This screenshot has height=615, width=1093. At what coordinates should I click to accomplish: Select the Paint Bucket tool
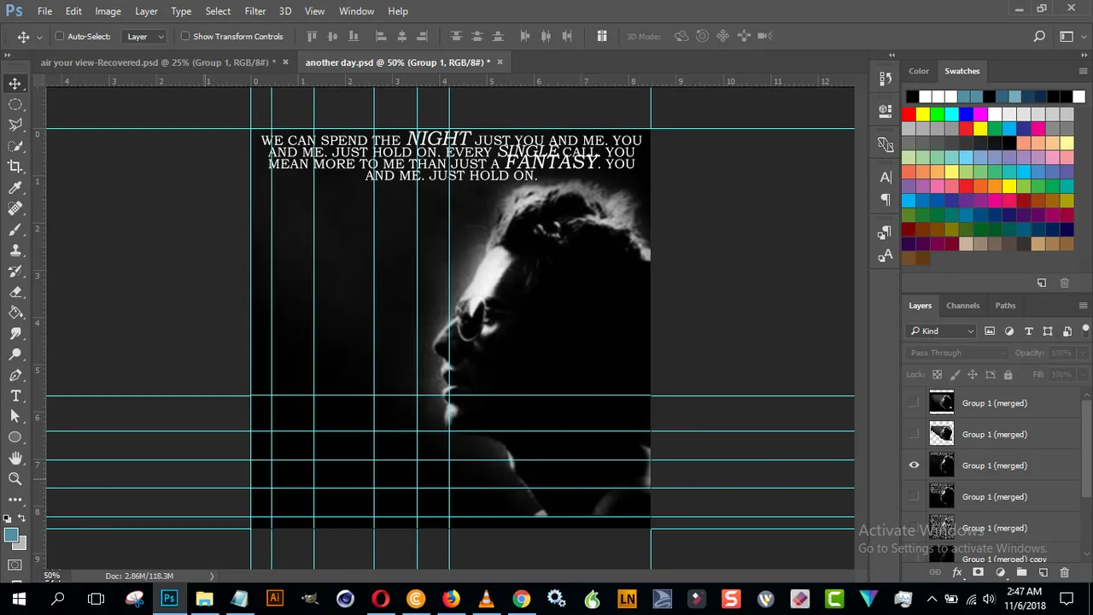pyautogui.click(x=15, y=313)
